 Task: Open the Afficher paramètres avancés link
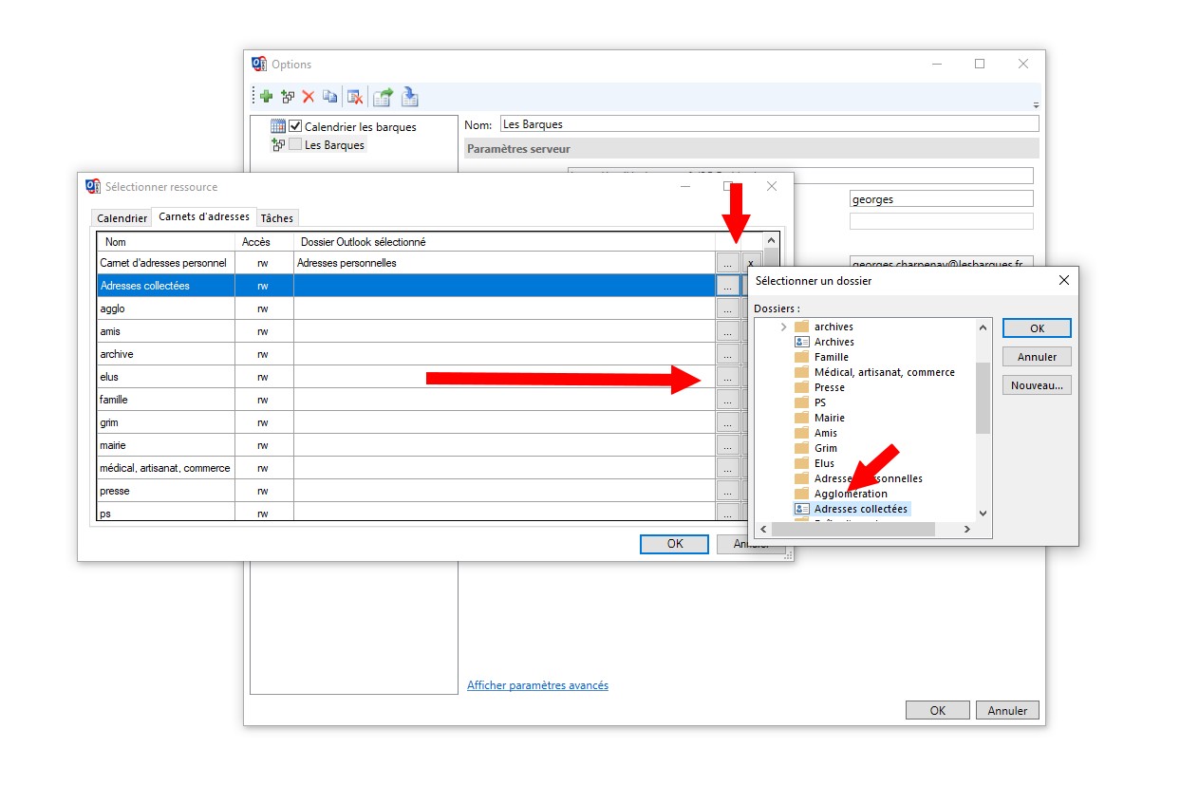[x=537, y=685]
